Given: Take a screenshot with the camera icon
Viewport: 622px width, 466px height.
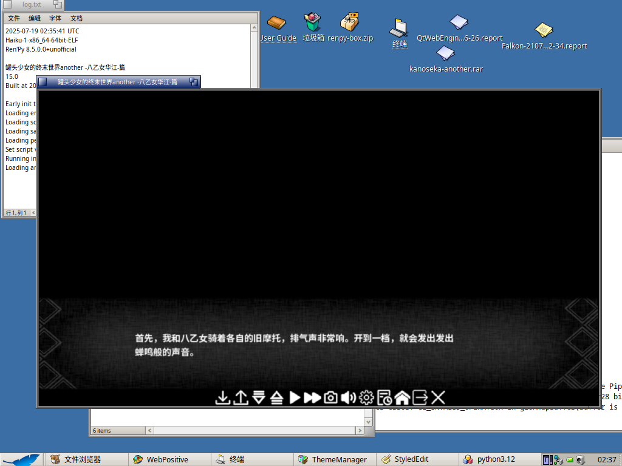Looking at the screenshot, I should pos(330,397).
